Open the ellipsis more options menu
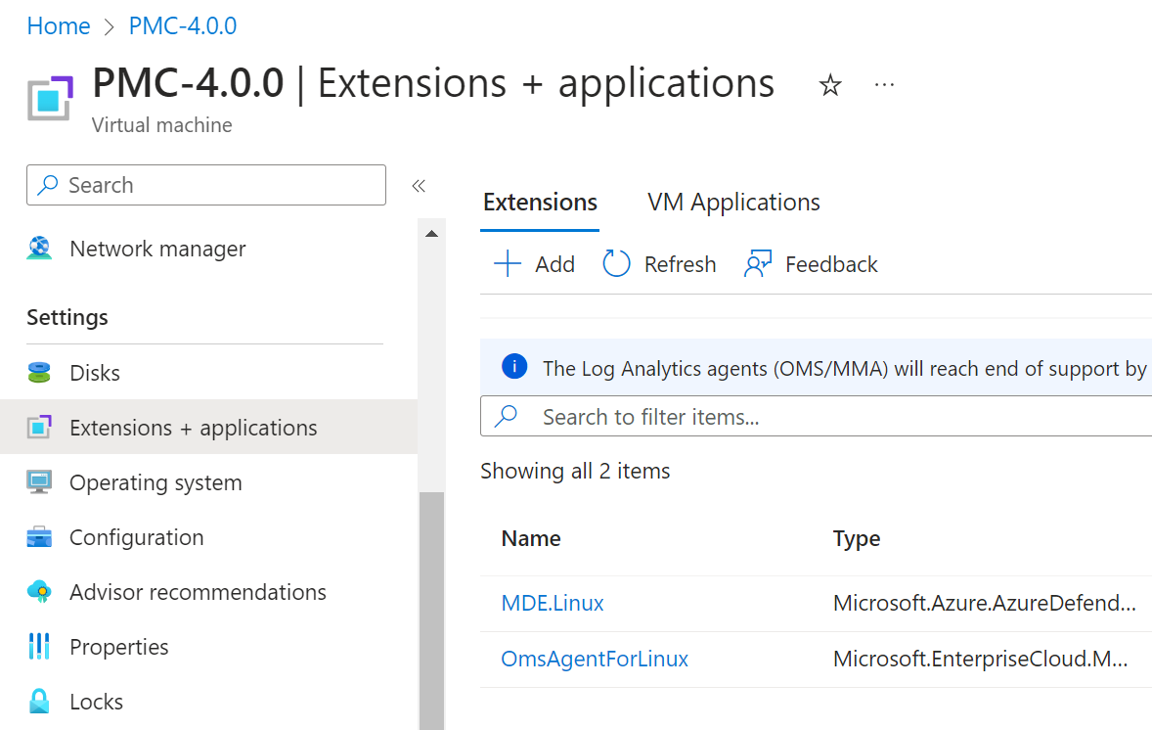Viewport: 1152px width, 730px height. 884,85
